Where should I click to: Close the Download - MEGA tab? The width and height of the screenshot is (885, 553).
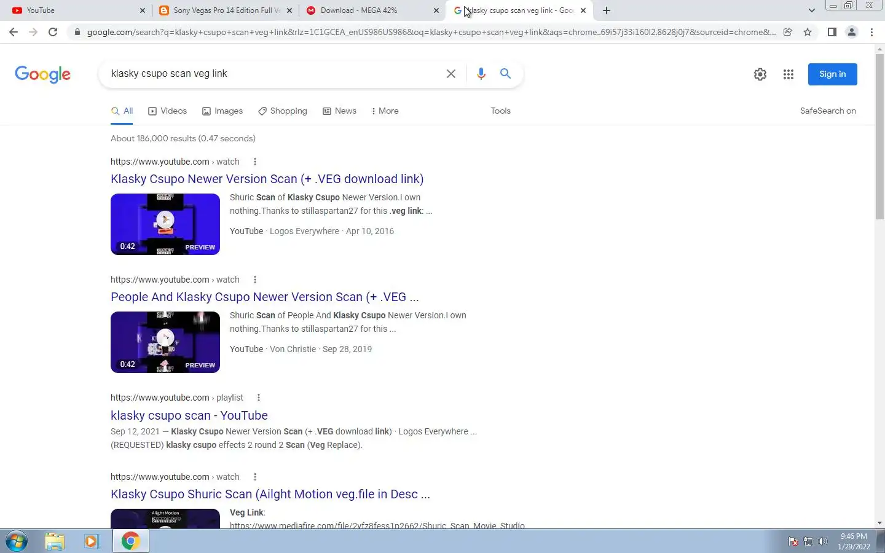[x=436, y=10]
